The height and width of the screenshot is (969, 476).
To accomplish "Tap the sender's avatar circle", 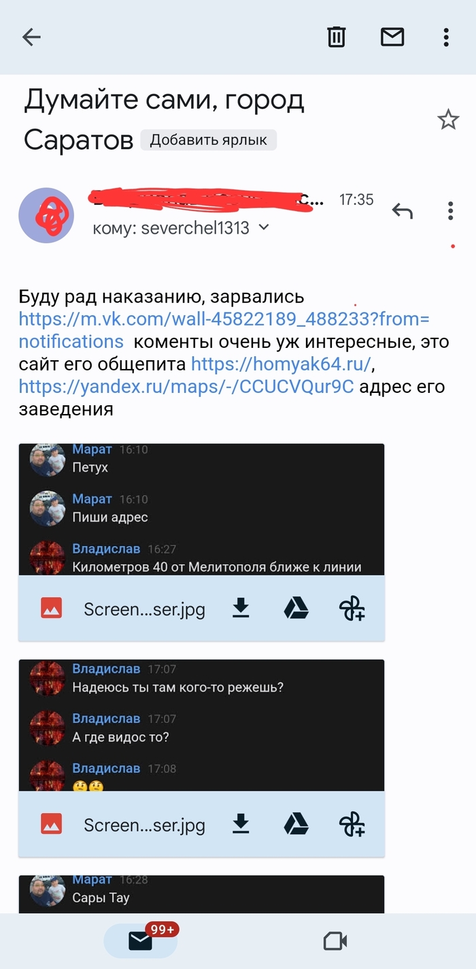I will [x=46, y=215].
